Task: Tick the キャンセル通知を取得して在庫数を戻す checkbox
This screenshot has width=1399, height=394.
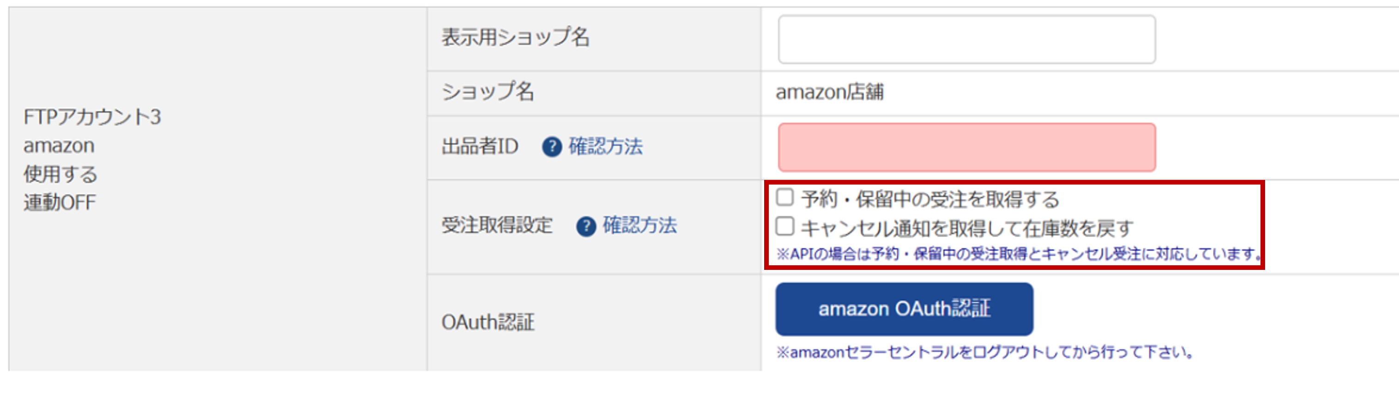Action: 785,227
